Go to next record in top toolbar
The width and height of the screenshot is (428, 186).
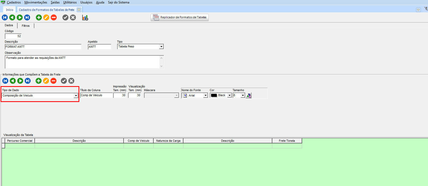coord(20,17)
